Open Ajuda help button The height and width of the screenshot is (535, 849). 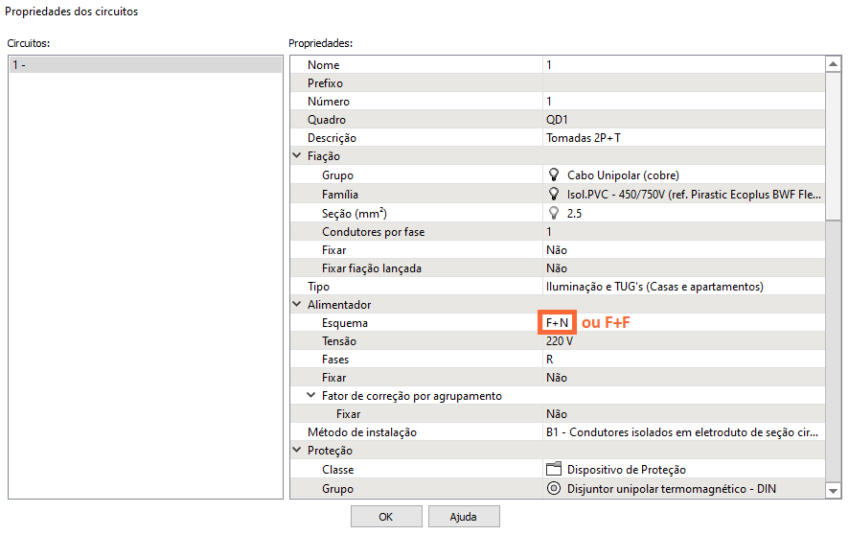coord(464,517)
